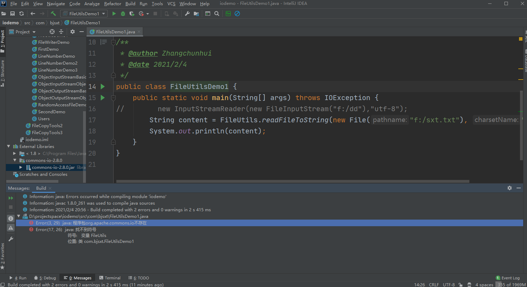Synchronize files with the refresh icon
The image size is (527, 287).
tap(22, 14)
